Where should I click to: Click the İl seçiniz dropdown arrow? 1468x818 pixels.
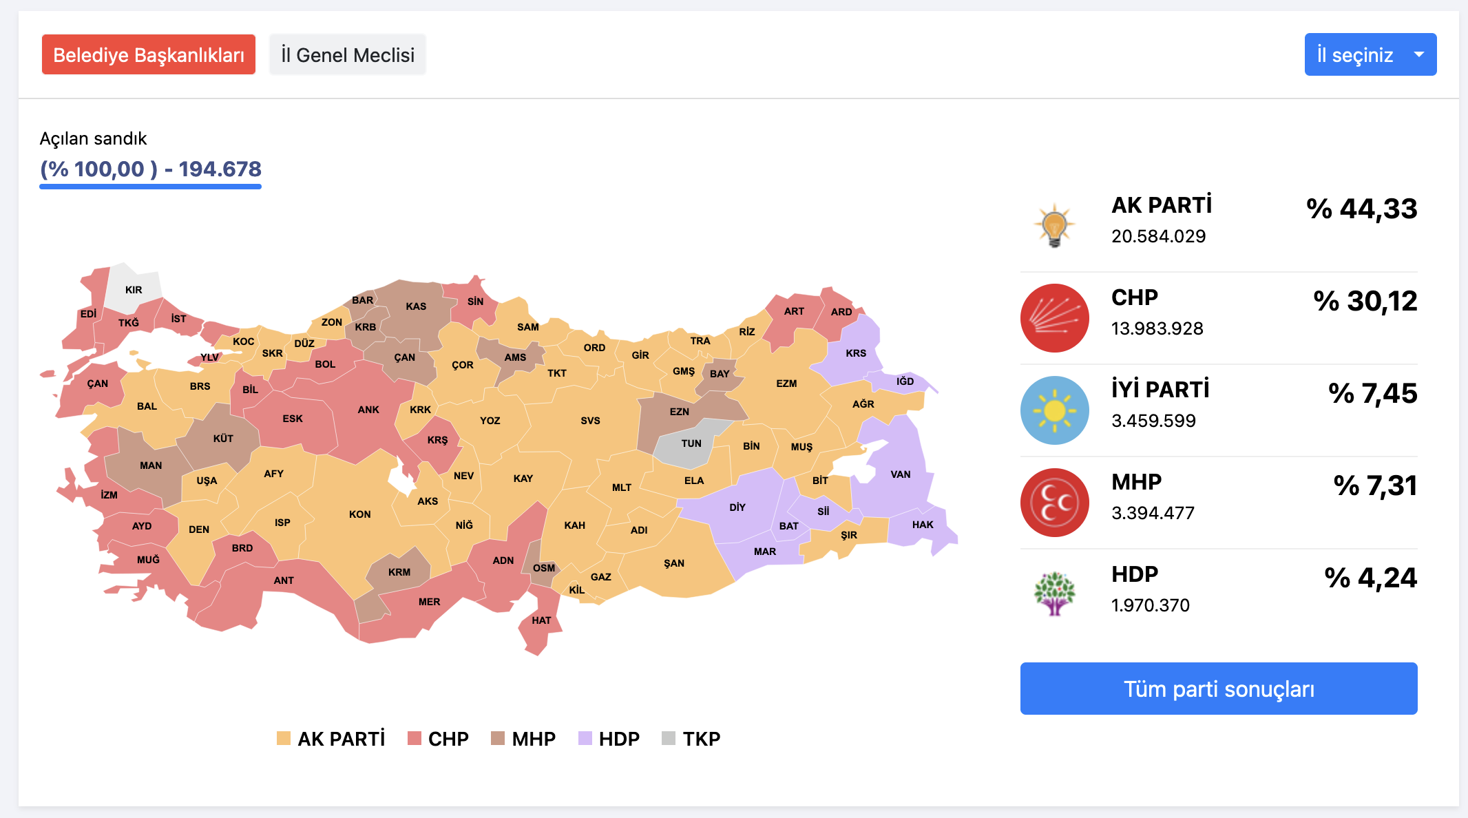(1418, 54)
